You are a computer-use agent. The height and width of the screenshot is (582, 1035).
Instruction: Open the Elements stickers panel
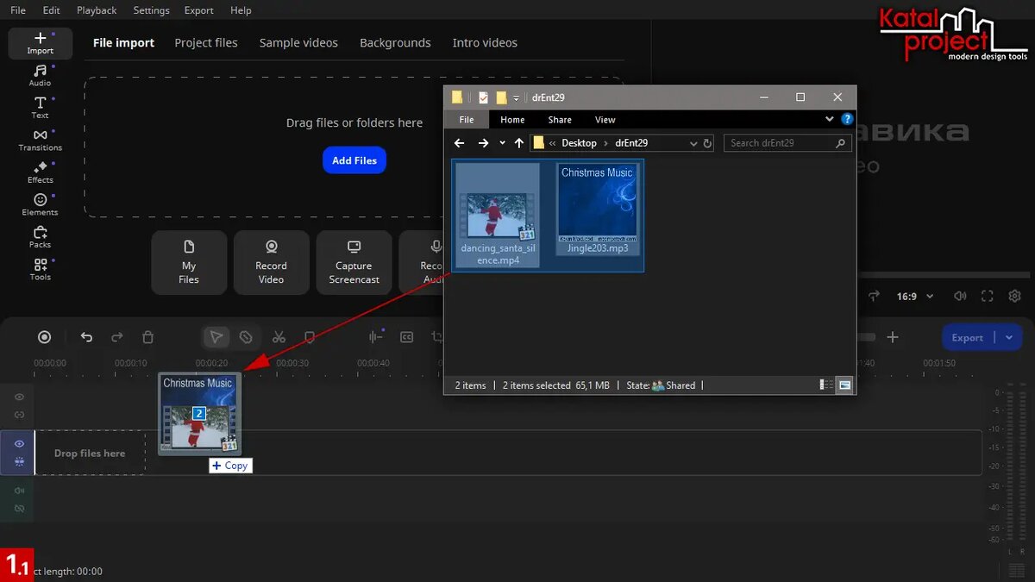pos(40,205)
